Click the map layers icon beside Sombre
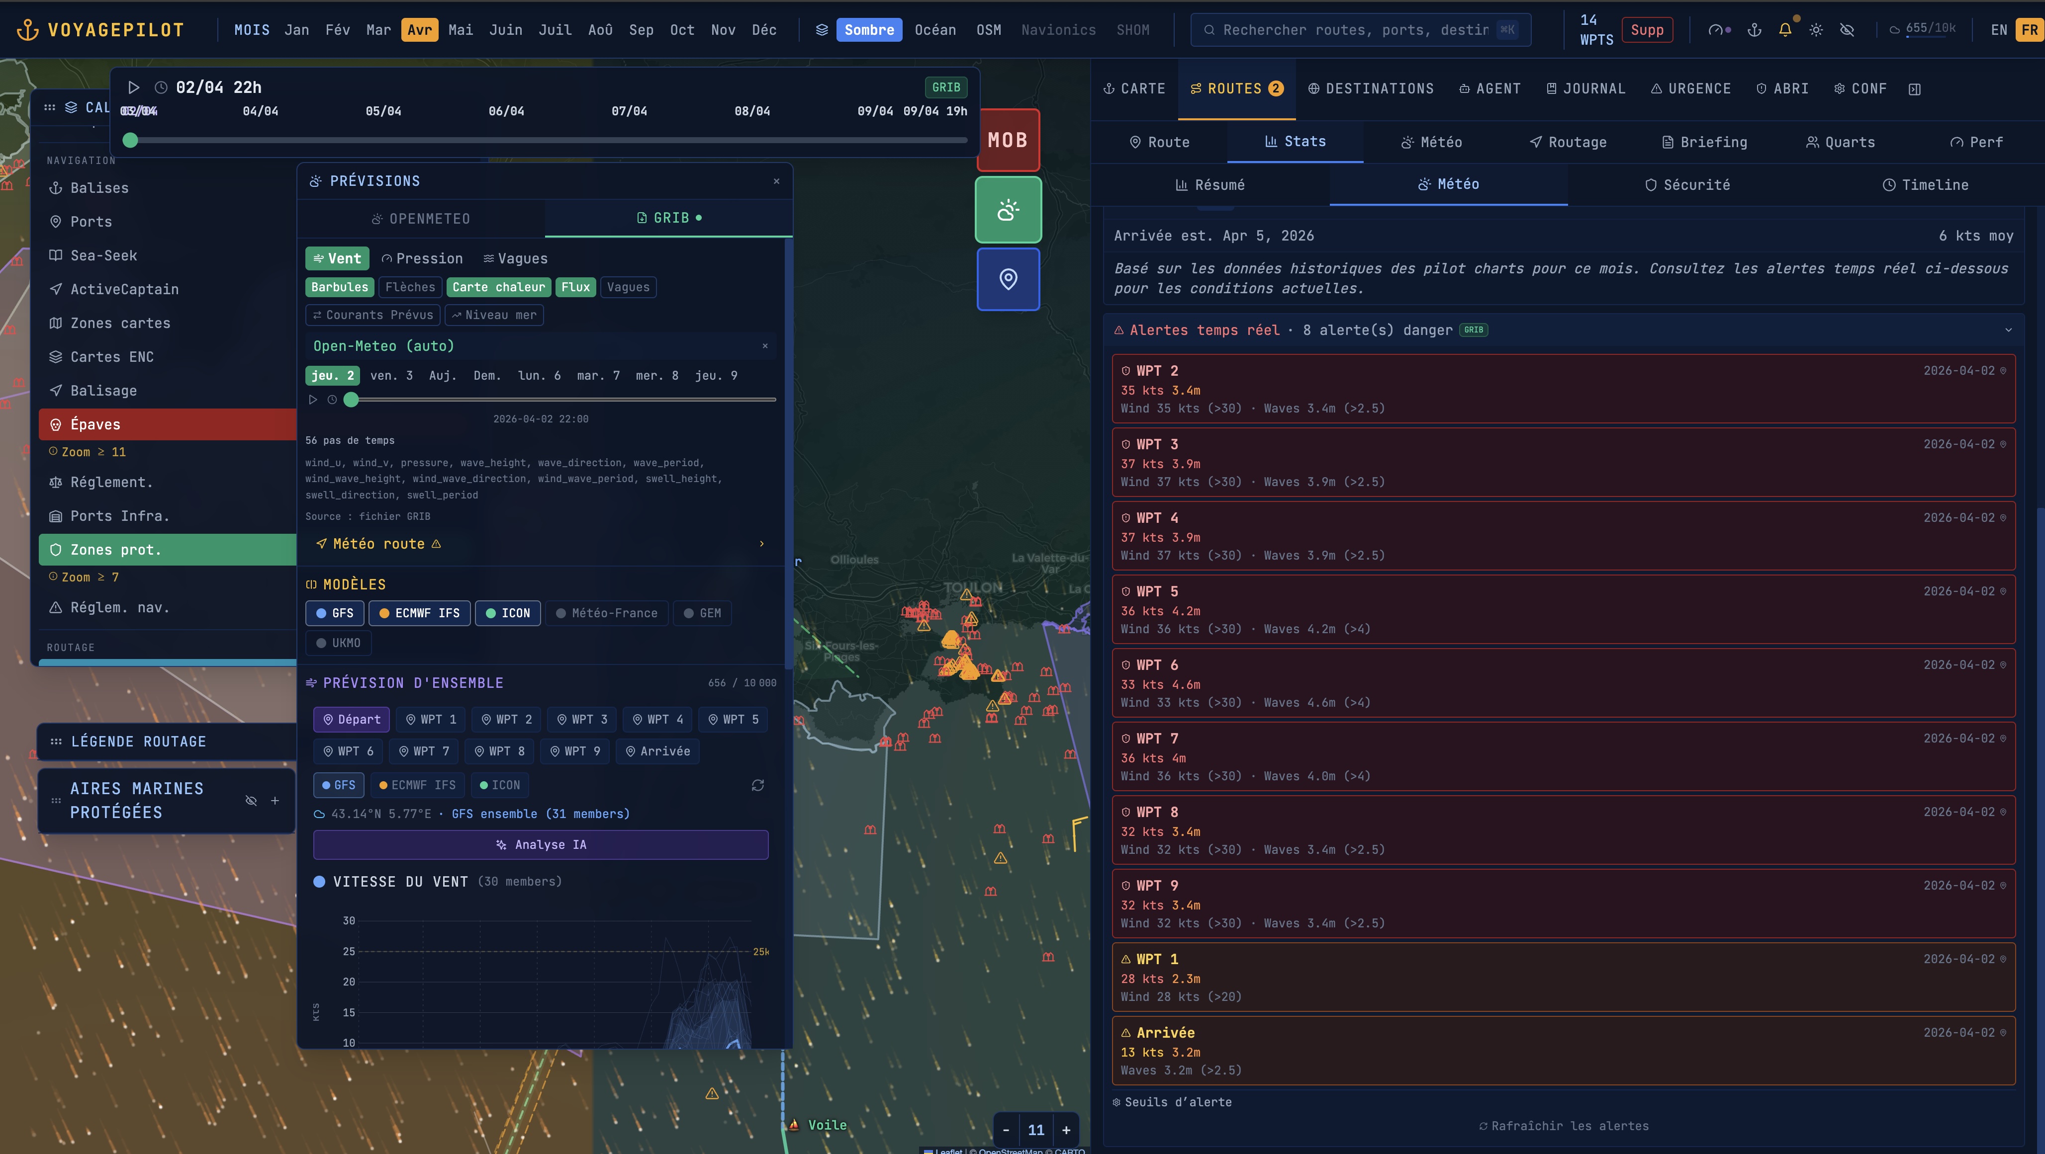The image size is (2045, 1154). pos(822,30)
